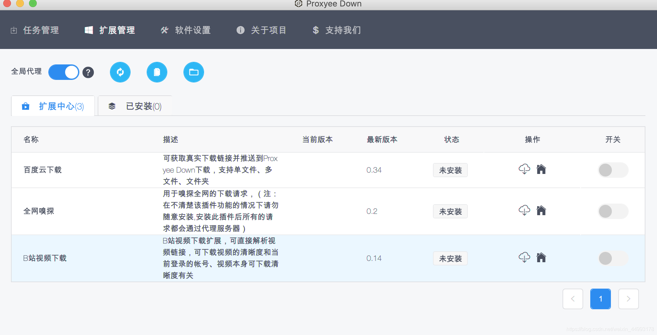
Task: Open 软件设置 in the top navigation
Action: (186, 30)
